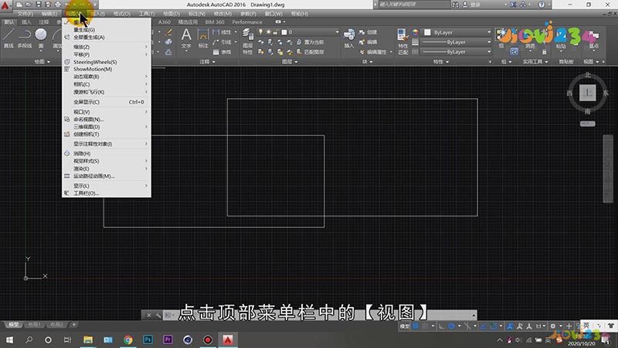Click the Leader (引线) icon
Screen dimensions: 618x348
(x=216, y=42)
